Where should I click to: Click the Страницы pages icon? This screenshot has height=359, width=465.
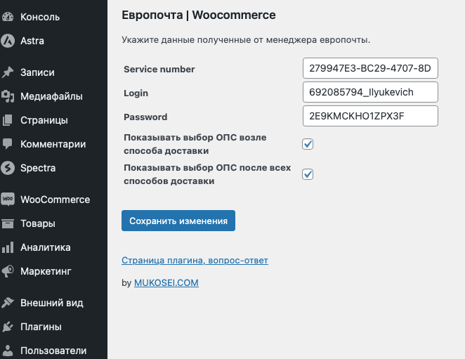(8, 120)
